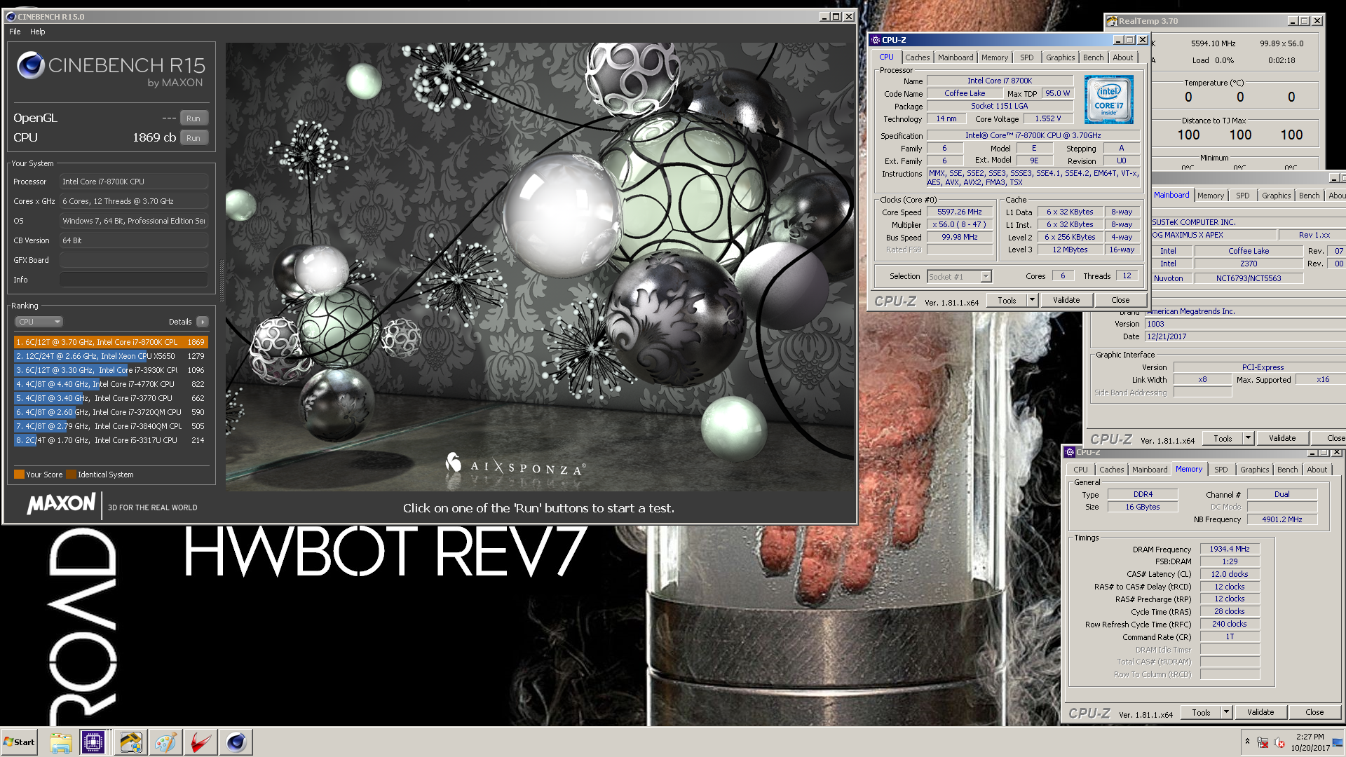This screenshot has height=757, width=1346.
Task: Open Tools dropdown arrow in CPU-Z Mainboard window
Action: click(1248, 438)
